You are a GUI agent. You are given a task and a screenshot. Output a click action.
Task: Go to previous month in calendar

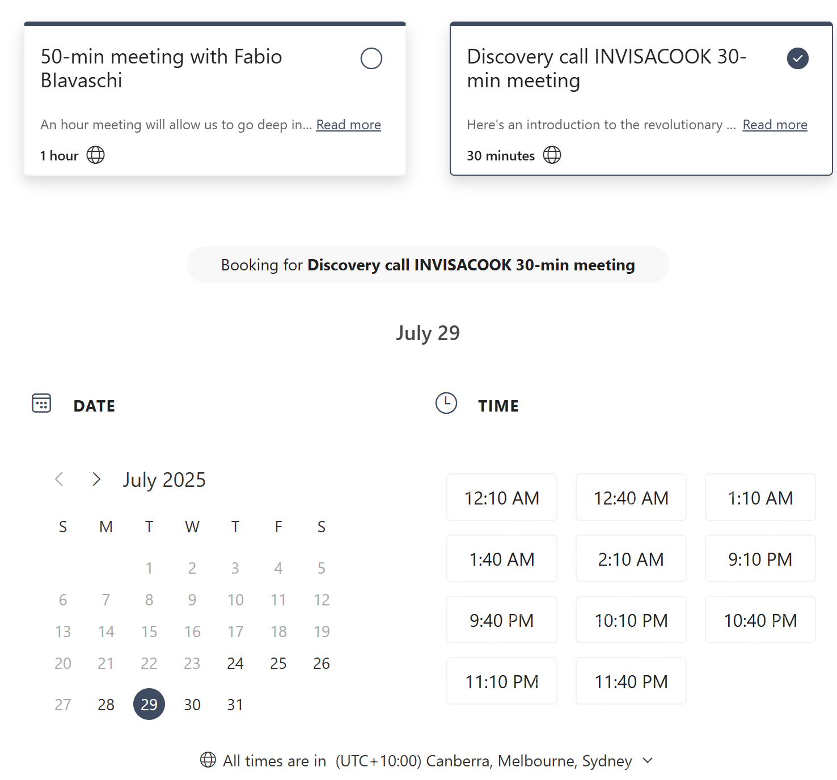(59, 479)
